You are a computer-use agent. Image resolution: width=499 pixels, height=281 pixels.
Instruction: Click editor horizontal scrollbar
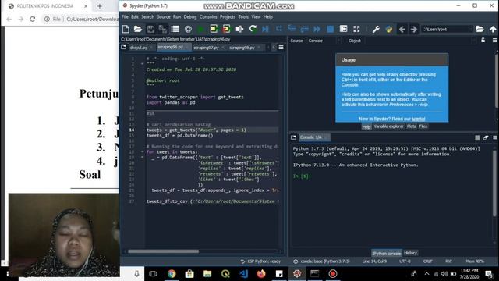pos(163,251)
